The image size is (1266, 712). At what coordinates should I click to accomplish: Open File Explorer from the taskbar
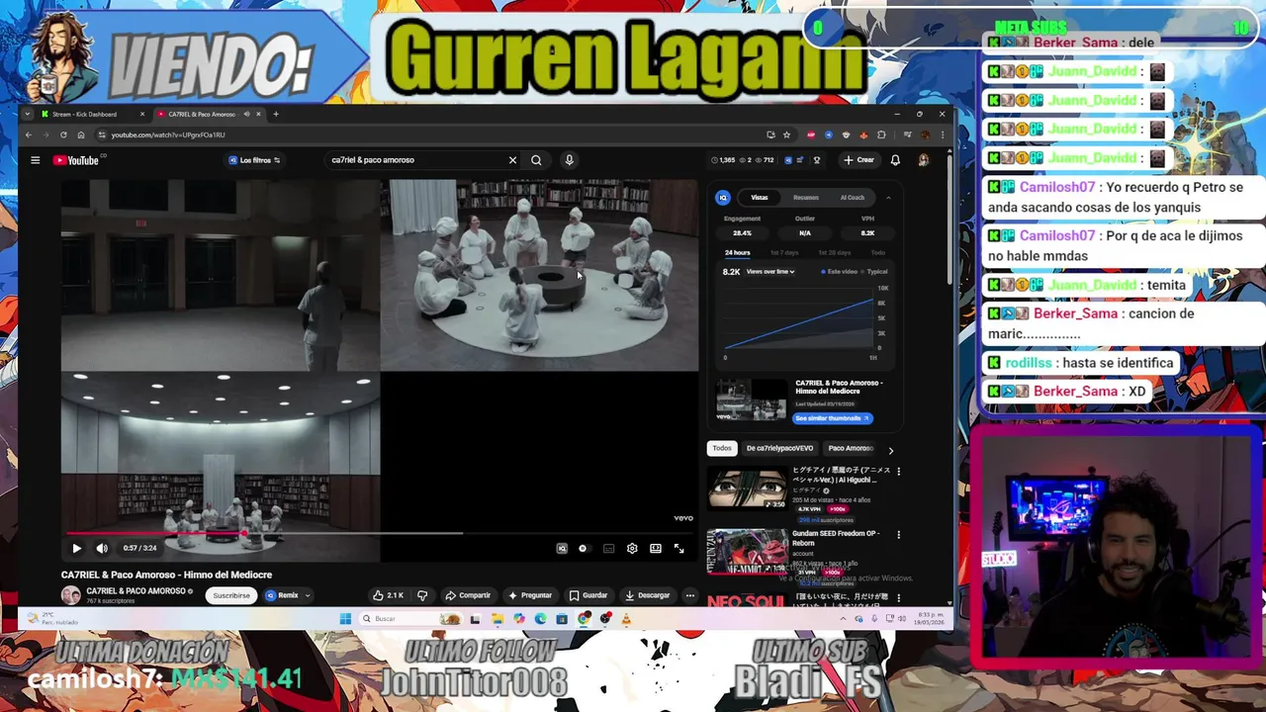coord(497,619)
